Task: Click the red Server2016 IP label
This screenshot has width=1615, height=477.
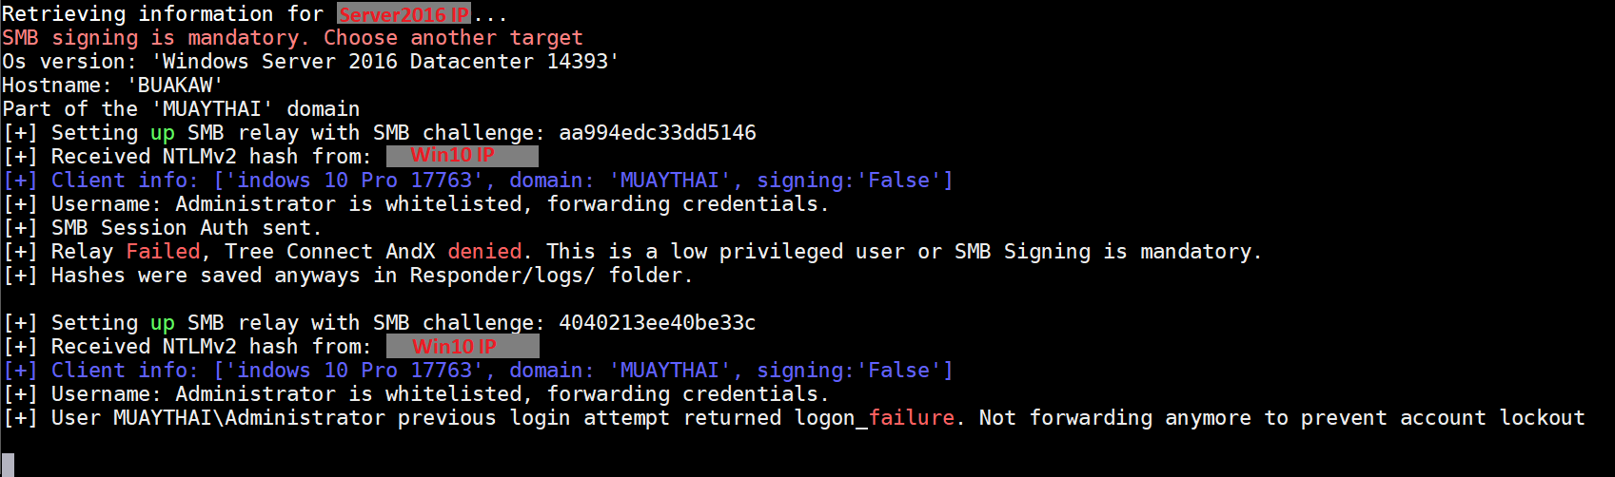Action: pyautogui.click(x=404, y=14)
